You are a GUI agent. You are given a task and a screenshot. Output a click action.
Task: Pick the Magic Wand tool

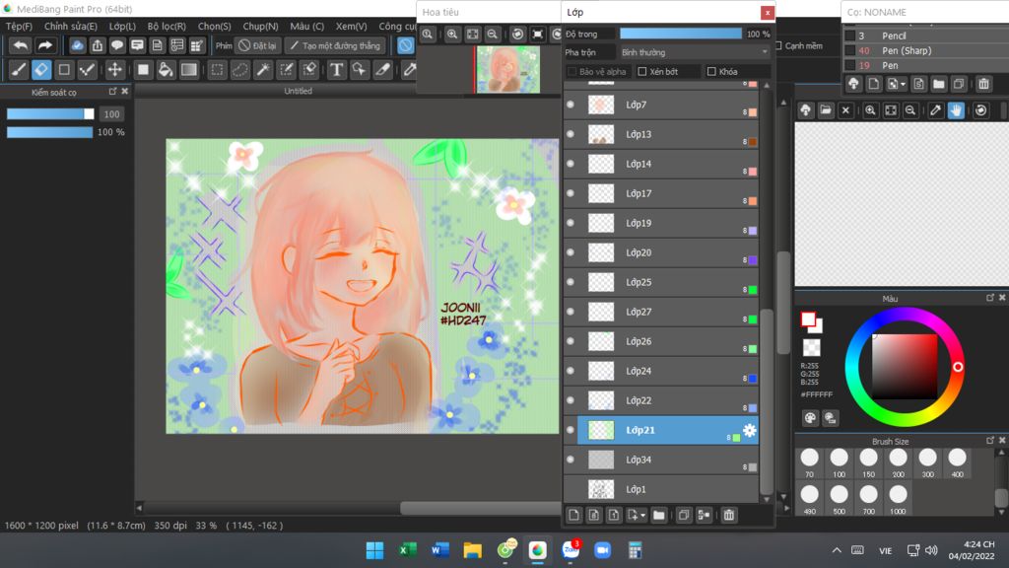pos(263,70)
